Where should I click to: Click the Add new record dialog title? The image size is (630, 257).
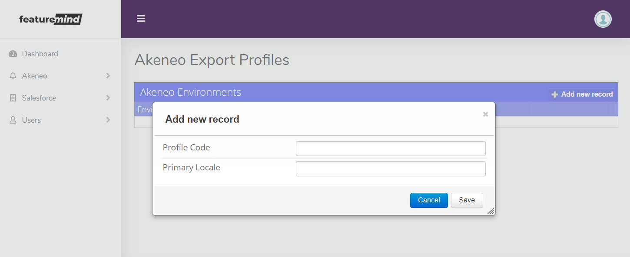[202, 120]
